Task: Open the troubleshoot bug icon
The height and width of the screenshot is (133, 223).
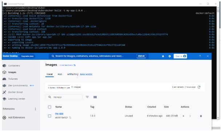Action: tap(163, 56)
